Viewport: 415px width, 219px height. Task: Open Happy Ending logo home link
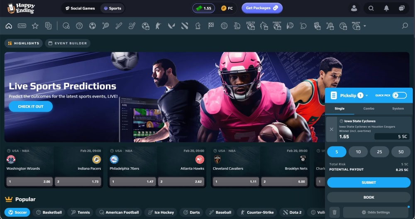21,8
